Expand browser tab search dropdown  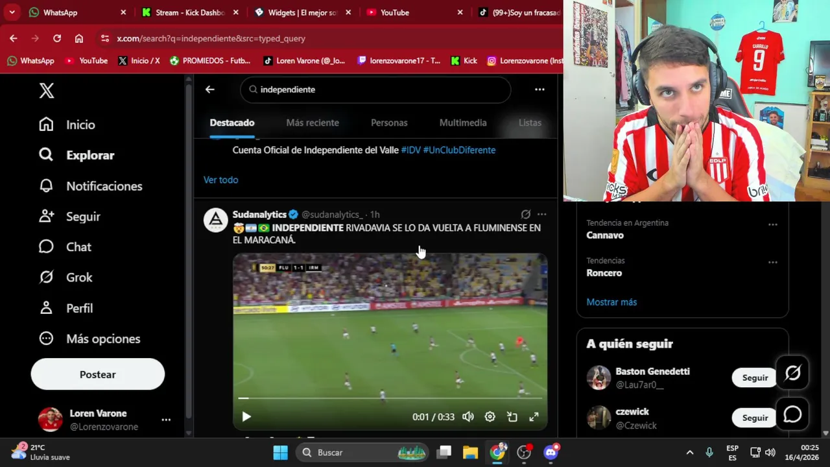(x=12, y=12)
